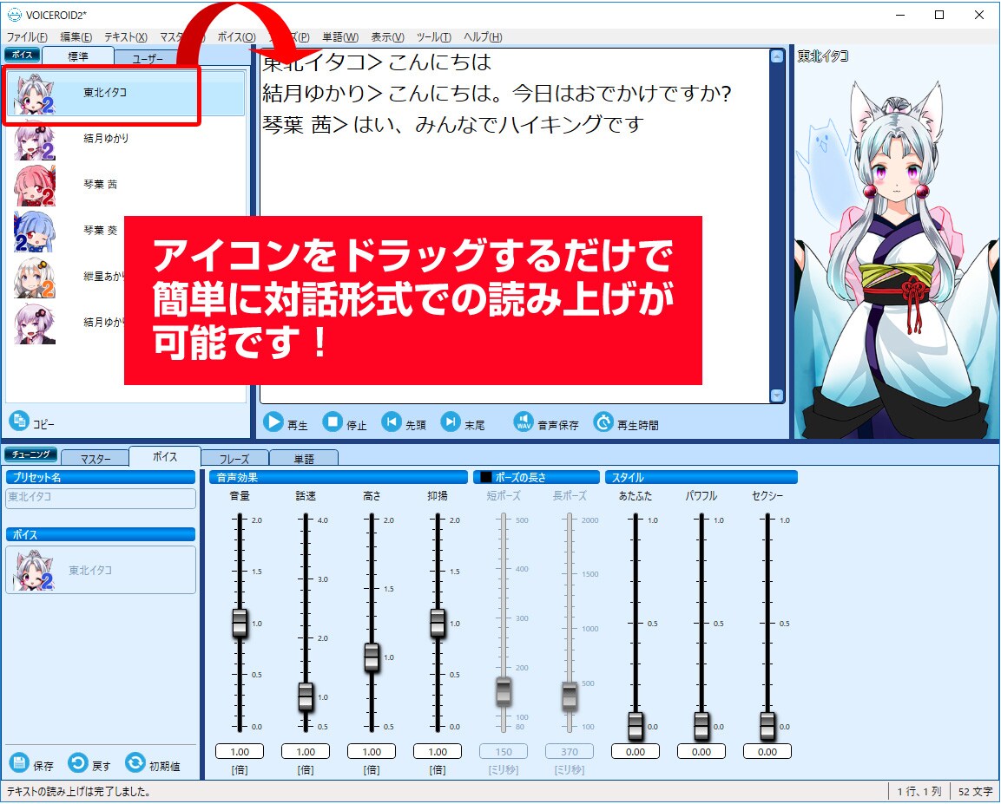This screenshot has height=804, width=1001.
Task: Select 結月ゆかり voice avatar, second row
Action: click(35, 140)
